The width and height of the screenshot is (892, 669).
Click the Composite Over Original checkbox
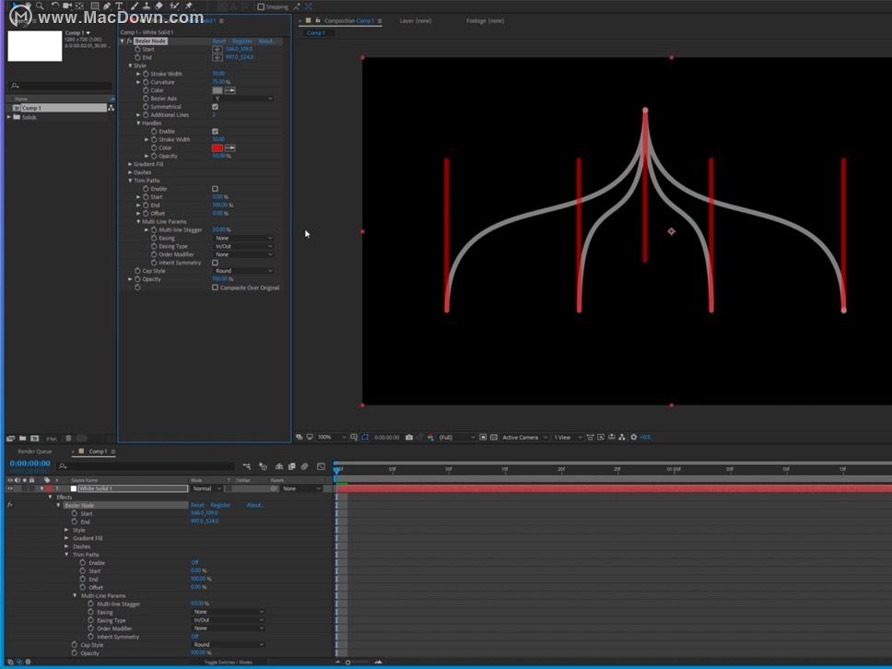[x=215, y=287]
